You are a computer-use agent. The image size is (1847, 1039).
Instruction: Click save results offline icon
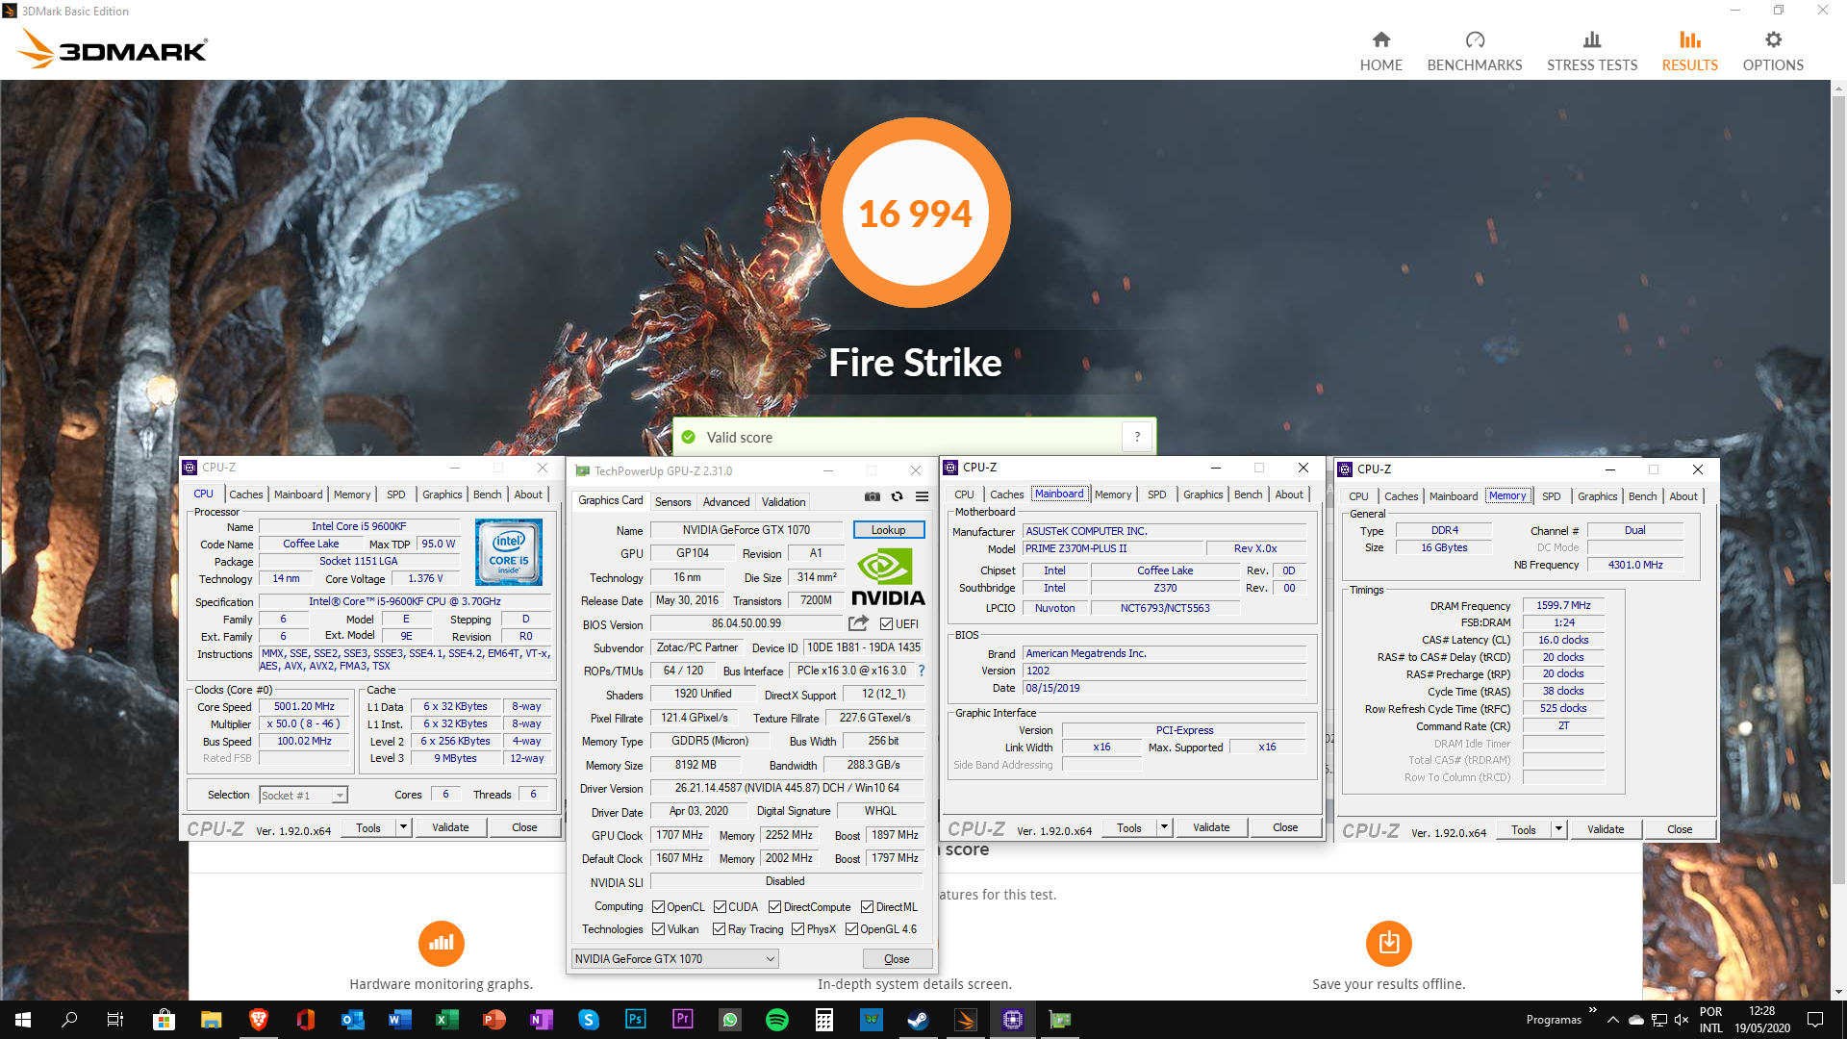click(1388, 943)
